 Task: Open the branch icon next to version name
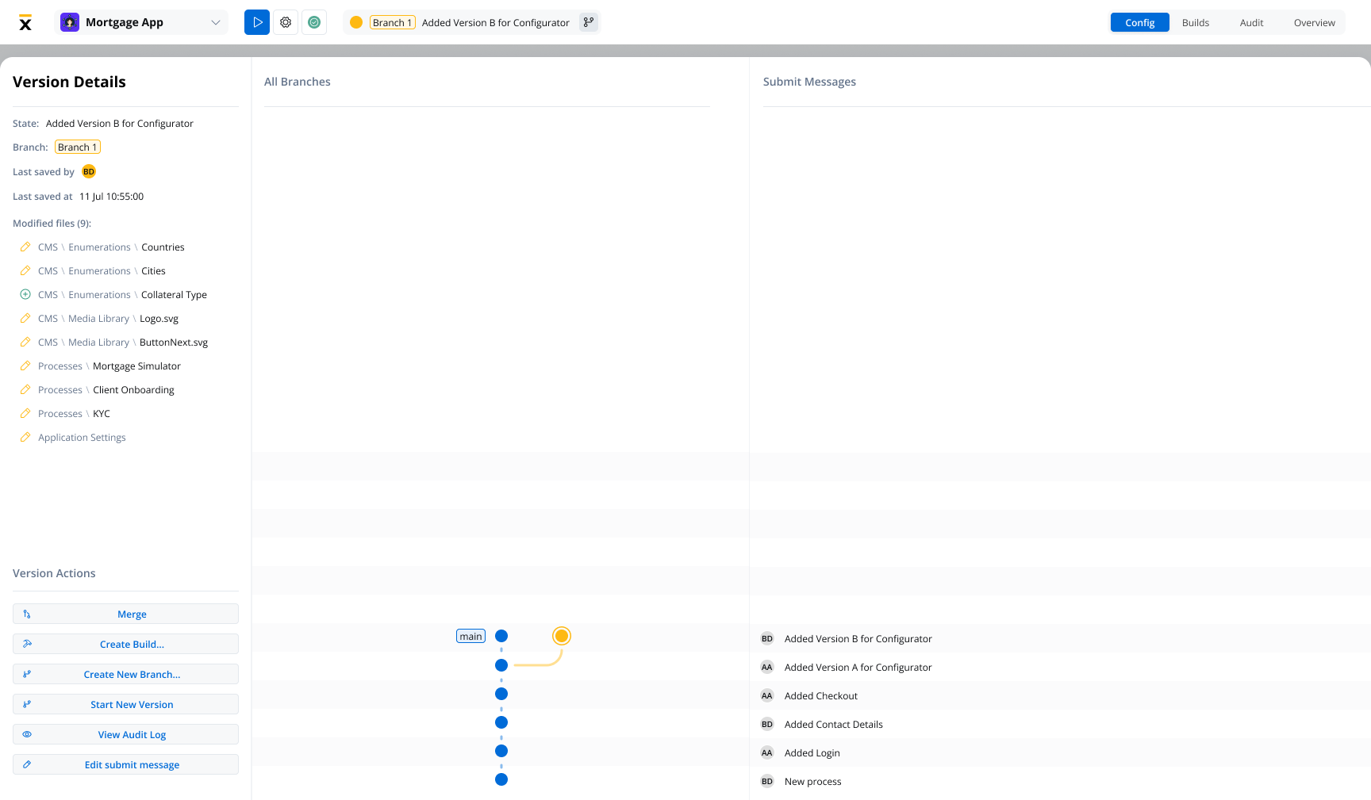tap(589, 22)
